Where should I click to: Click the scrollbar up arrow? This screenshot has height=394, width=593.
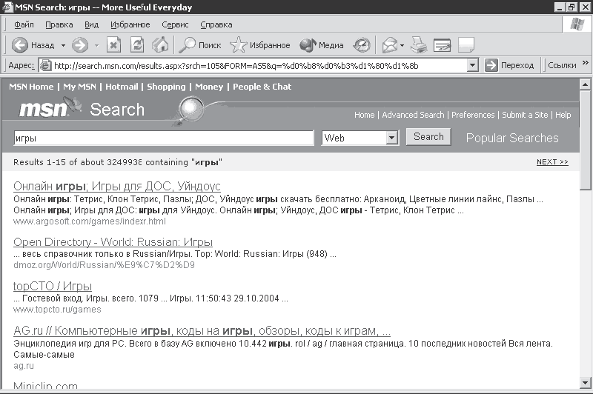tap(585, 84)
